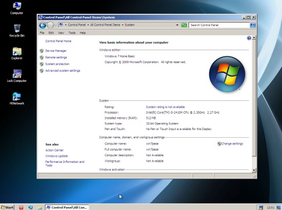282x210 pixels.
Task: Click the shield icon beside System protection
Action: point(42,64)
